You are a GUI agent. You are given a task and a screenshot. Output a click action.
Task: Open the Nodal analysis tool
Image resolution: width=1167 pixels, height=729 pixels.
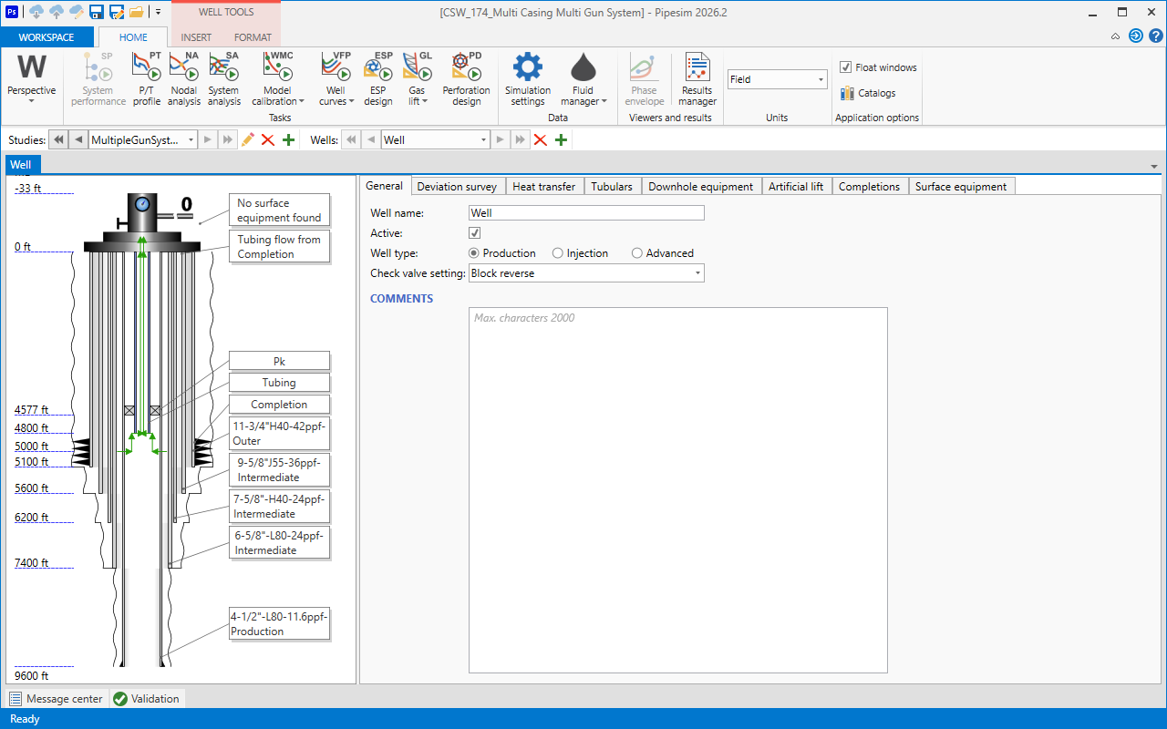click(184, 80)
